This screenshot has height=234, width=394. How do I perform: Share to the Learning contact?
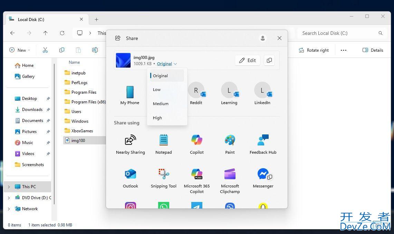tap(229, 93)
